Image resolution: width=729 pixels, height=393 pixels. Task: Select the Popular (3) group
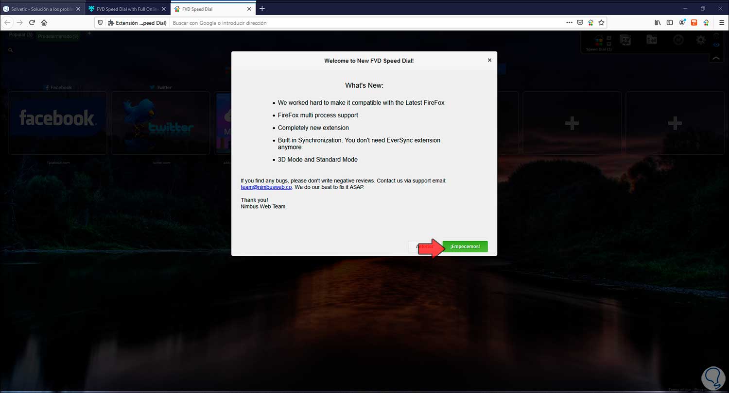(x=20, y=35)
